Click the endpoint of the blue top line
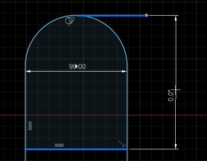Screen dimensions: 207x161 [146, 15]
